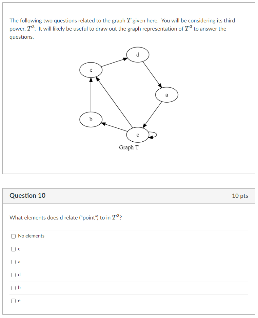Check the "No elements" answer option

(x=13, y=235)
